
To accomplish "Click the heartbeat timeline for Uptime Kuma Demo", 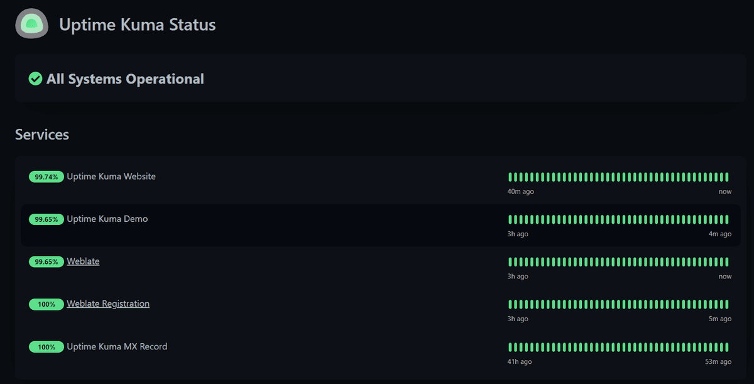I will tap(619, 219).
